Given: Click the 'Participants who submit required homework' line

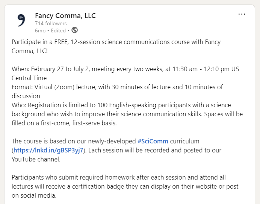Looking at the screenshot, I should (119, 177).
